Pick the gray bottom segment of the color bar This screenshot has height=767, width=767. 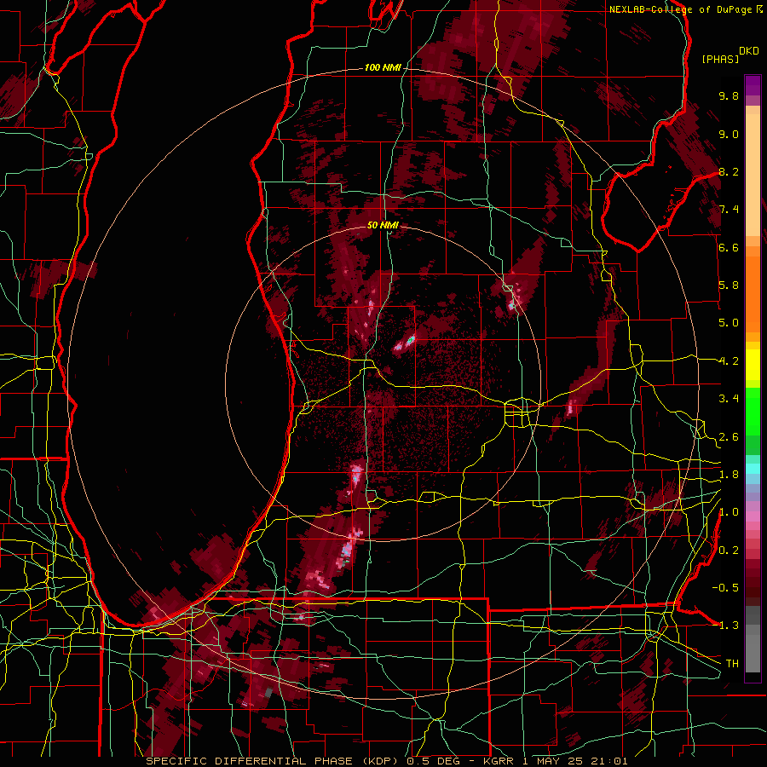click(x=753, y=639)
